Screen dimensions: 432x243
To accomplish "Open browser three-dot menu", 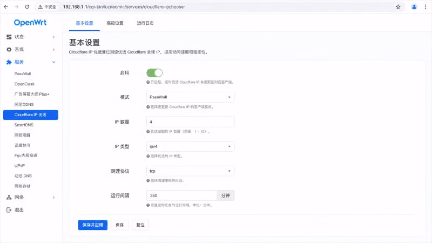I will point(426,6).
